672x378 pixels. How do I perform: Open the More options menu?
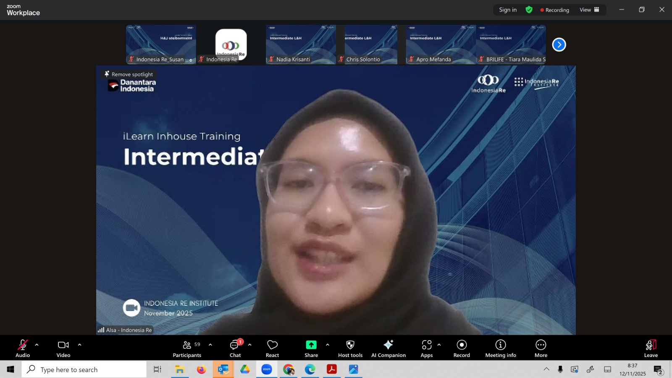[x=541, y=349]
